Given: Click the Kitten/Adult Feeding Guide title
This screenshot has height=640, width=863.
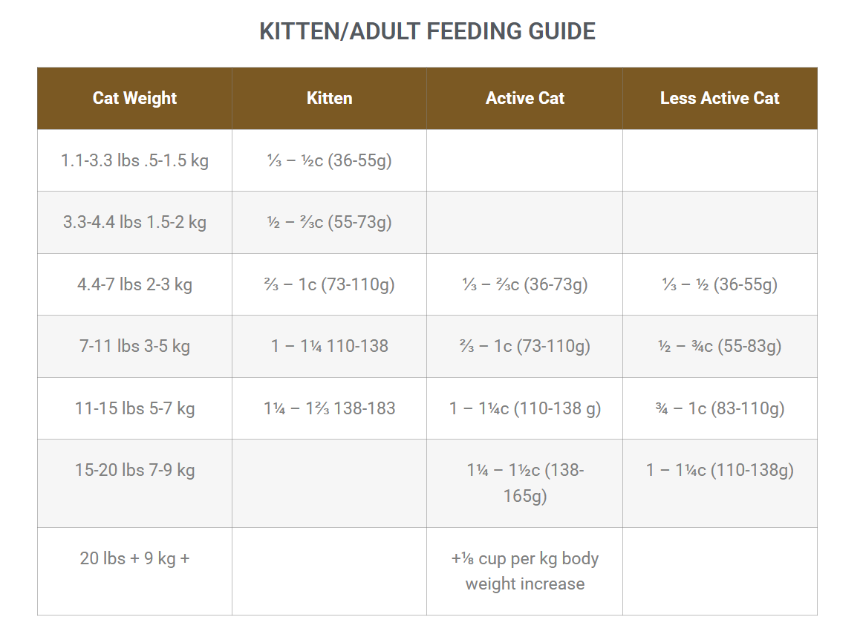Looking at the screenshot, I should (427, 32).
